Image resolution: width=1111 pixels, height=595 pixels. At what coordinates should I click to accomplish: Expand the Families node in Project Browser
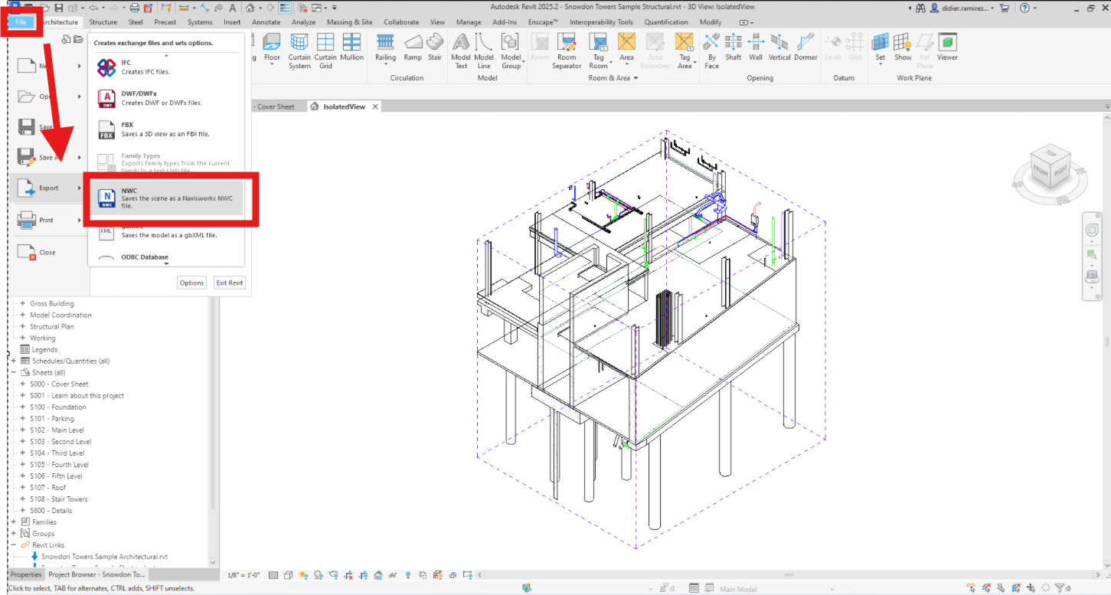pos(12,521)
